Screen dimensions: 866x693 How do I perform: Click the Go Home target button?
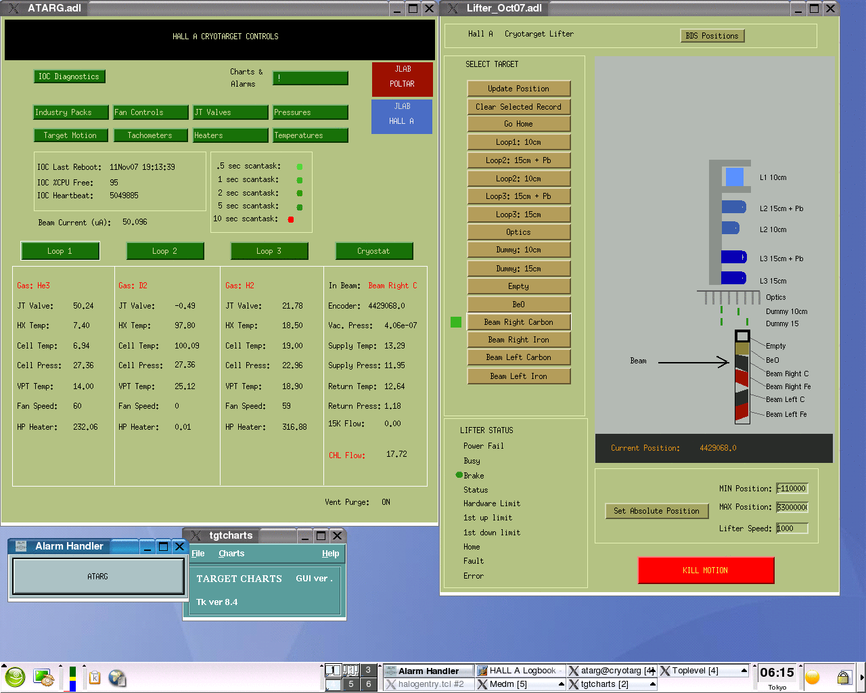pyautogui.click(x=519, y=124)
